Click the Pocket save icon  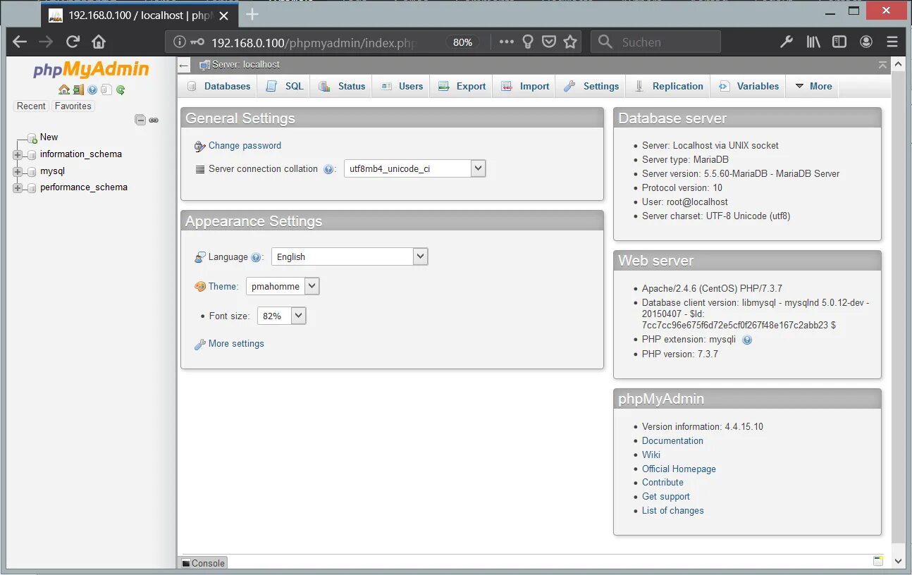pyautogui.click(x=549, y=42)
